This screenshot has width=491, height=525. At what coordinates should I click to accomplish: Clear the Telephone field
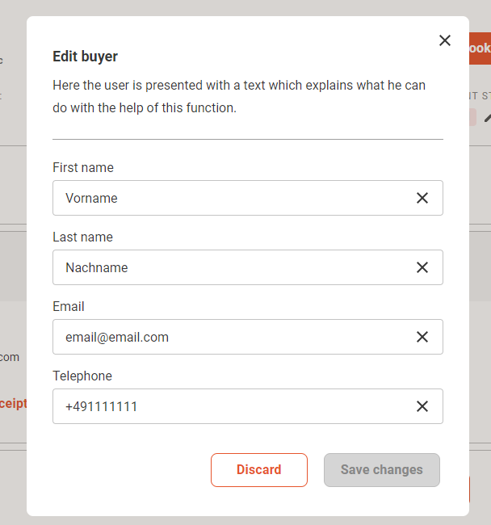422,406
